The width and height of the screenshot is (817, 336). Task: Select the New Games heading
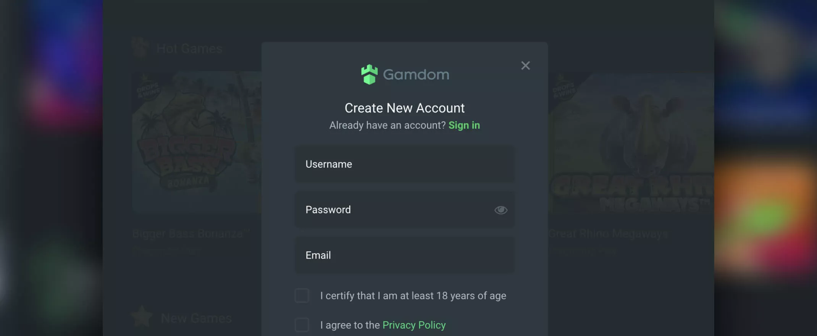196,318
